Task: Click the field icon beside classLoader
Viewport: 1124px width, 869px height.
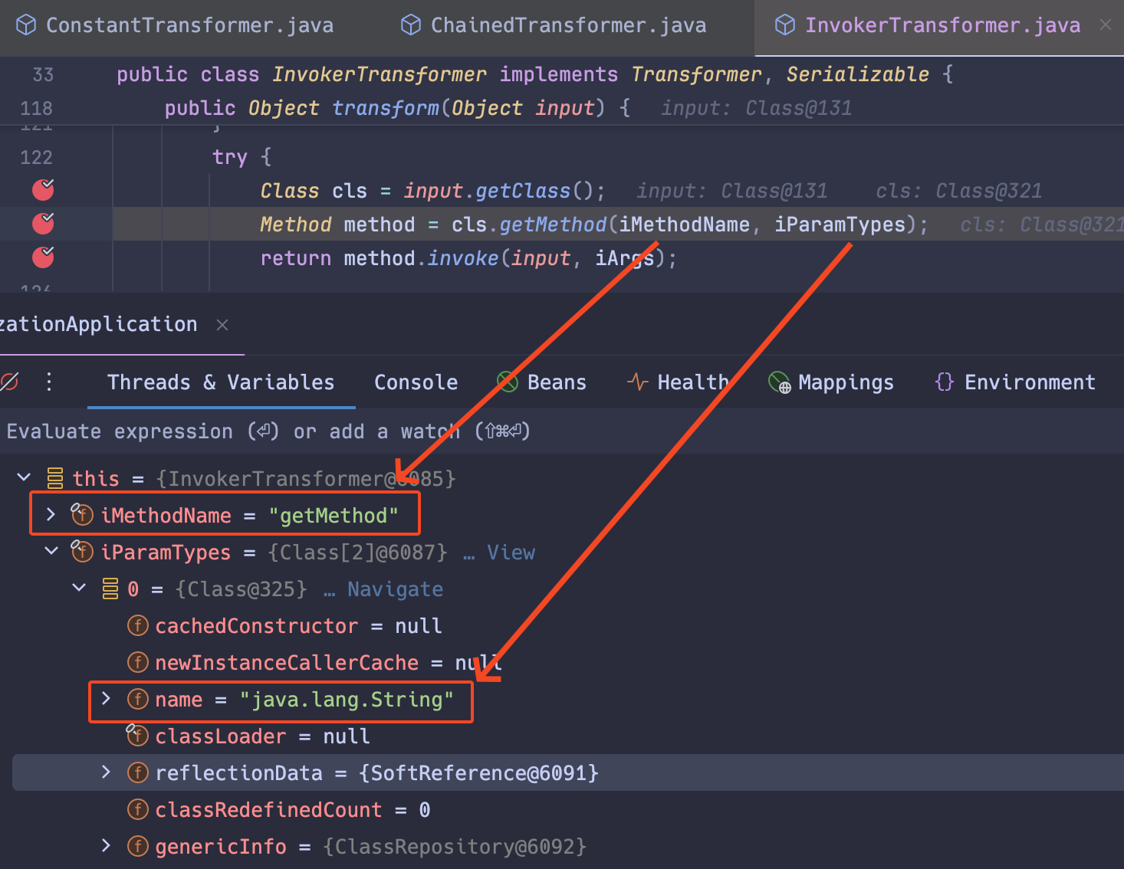Action: [x=137, y=736]
